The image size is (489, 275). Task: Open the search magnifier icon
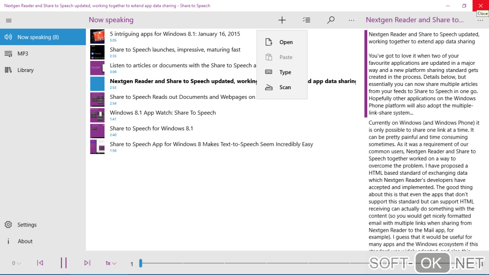(x=331, y=20)
